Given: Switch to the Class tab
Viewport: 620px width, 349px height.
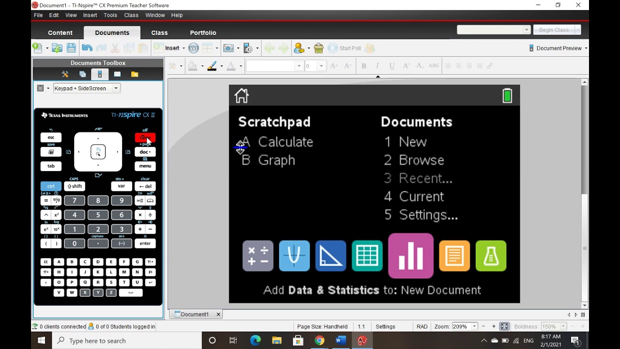Looking at the screenshot, I should pyautogui.click(x=159, y=32).
